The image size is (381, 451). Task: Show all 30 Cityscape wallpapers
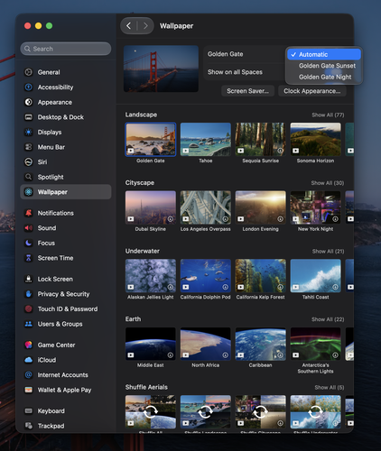328,183
